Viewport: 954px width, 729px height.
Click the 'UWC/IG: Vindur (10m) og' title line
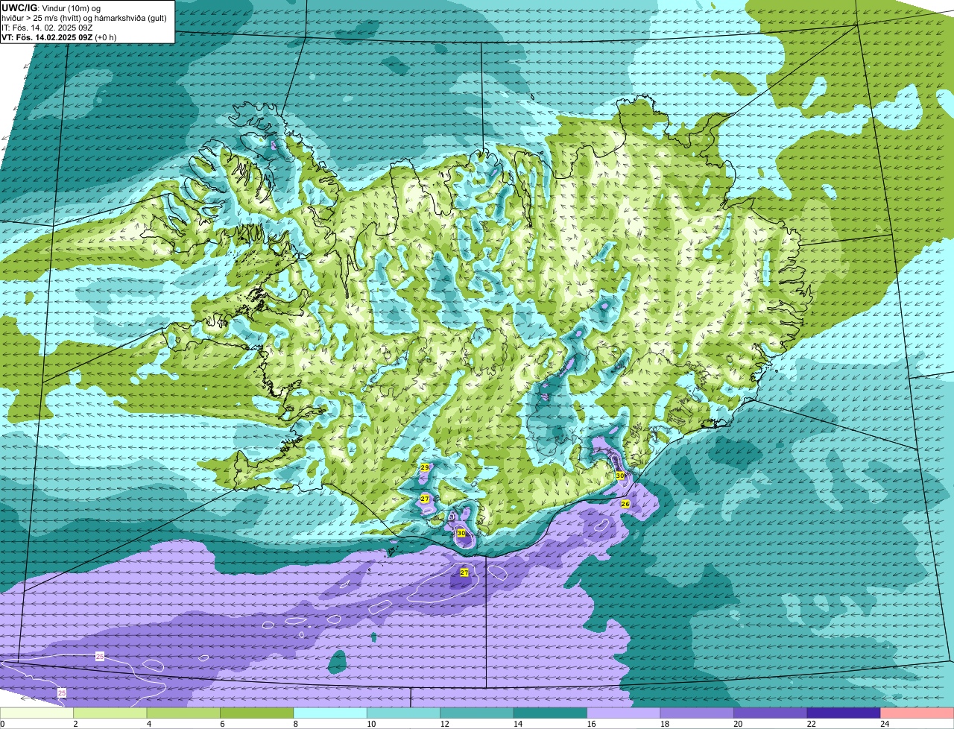[x=51, y=7]
